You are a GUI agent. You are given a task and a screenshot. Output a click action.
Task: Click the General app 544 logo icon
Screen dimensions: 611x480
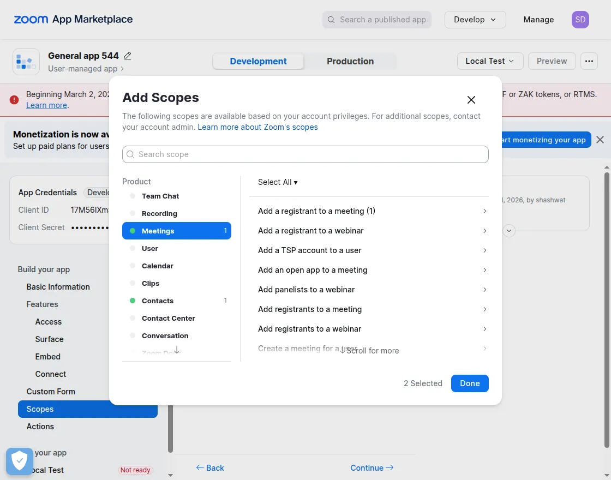click(26, 62)
